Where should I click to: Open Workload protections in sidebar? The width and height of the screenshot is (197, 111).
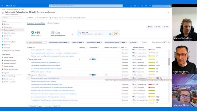pos(10,63)
